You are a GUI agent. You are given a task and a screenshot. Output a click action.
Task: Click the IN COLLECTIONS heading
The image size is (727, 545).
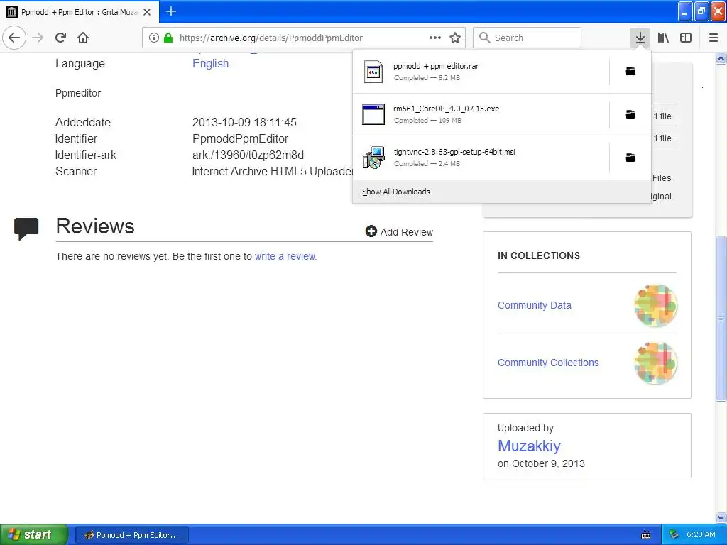pos(539,255)
